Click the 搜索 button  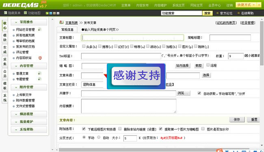pos(207,13)
